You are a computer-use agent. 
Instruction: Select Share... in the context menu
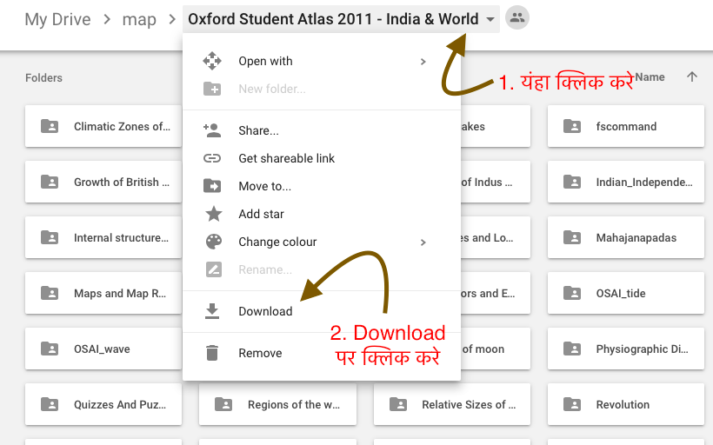[x=322, y=130]
